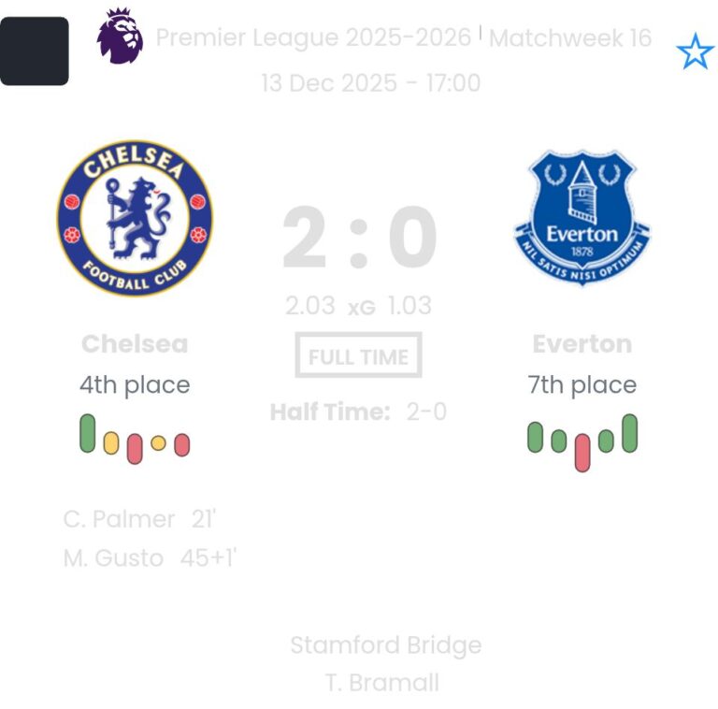
Task: Open Everton team name link
Action: click(582, 343)
